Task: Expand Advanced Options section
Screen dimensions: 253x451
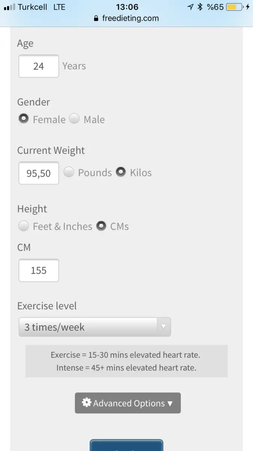Action: coord(128,403)
